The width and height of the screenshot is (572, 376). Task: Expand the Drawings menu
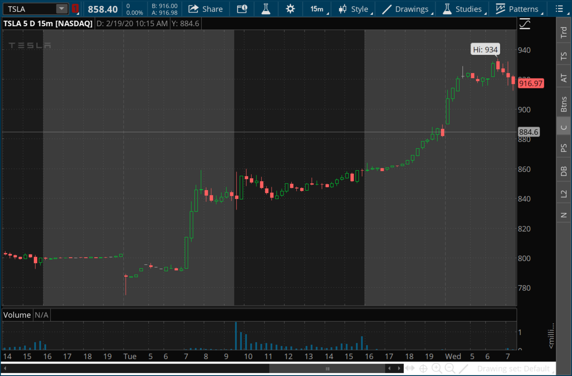[407, 9]
